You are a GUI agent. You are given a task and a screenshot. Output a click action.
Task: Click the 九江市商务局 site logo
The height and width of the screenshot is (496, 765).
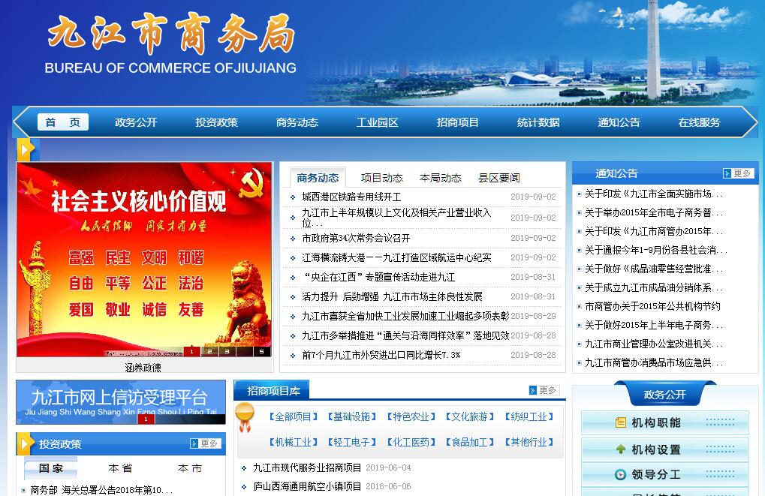[171, 43]
